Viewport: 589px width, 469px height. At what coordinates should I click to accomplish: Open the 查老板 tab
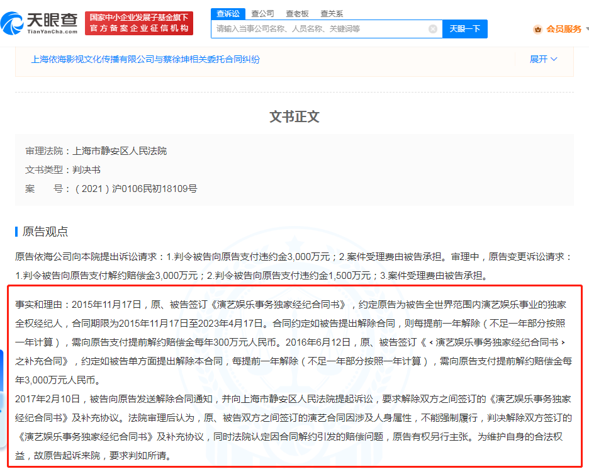pos(297,14)
